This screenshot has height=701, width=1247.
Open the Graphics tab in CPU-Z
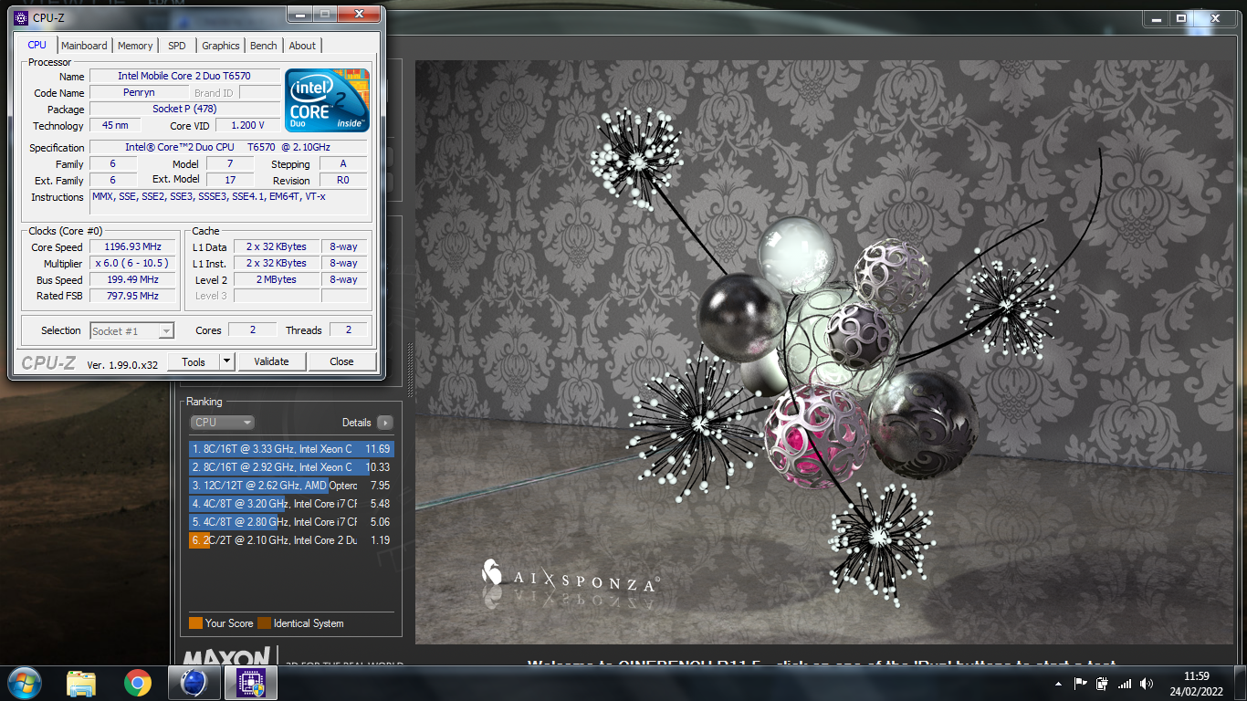tap(221, 46)
